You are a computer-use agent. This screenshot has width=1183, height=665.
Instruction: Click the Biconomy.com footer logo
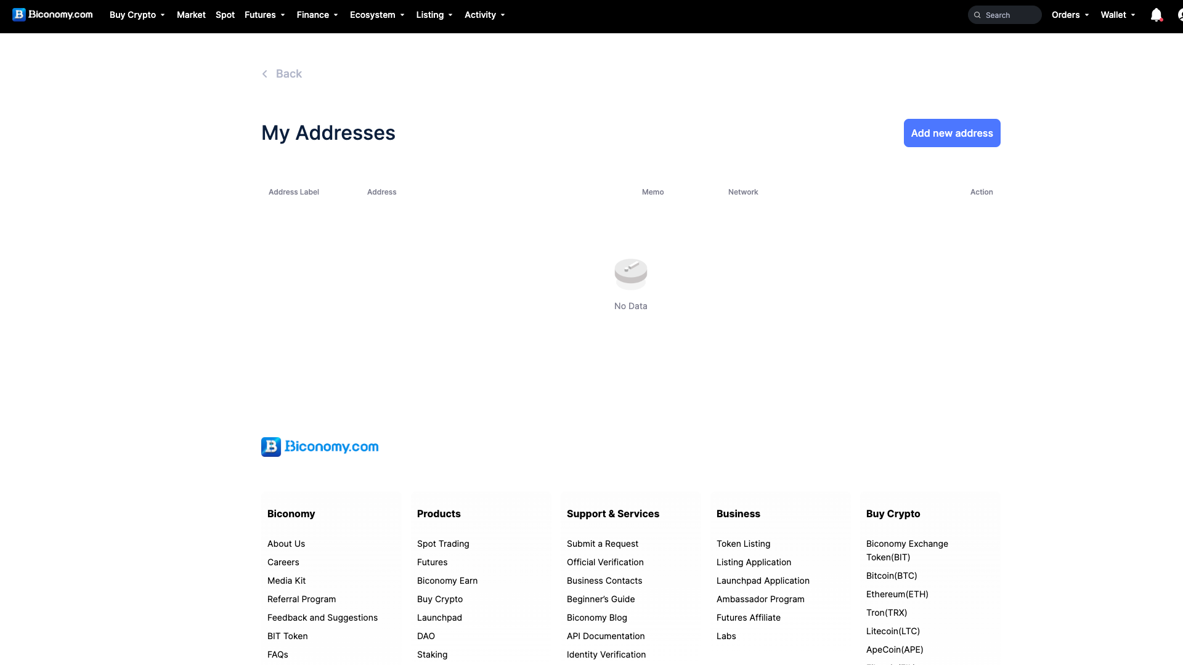point(320,447)
